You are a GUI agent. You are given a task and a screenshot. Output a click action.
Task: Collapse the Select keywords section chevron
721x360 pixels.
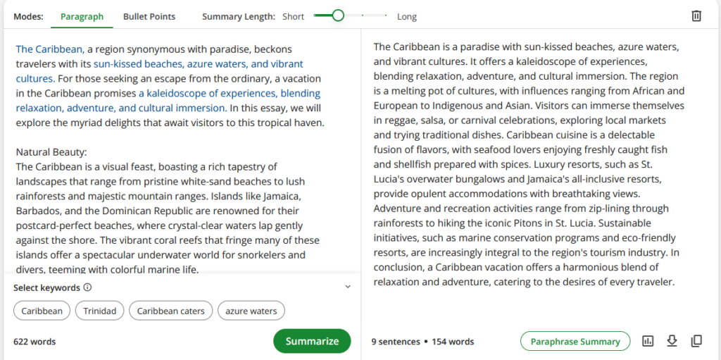[348, 287]
